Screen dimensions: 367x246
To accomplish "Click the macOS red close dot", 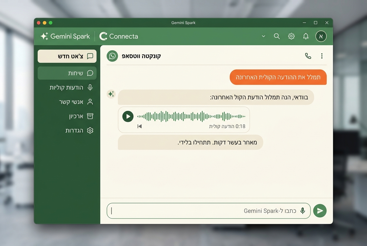I will (39, 23).
